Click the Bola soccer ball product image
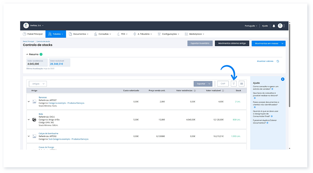Image resolution: width=313 pixels, height=173 pixels. tap(34, 119)
